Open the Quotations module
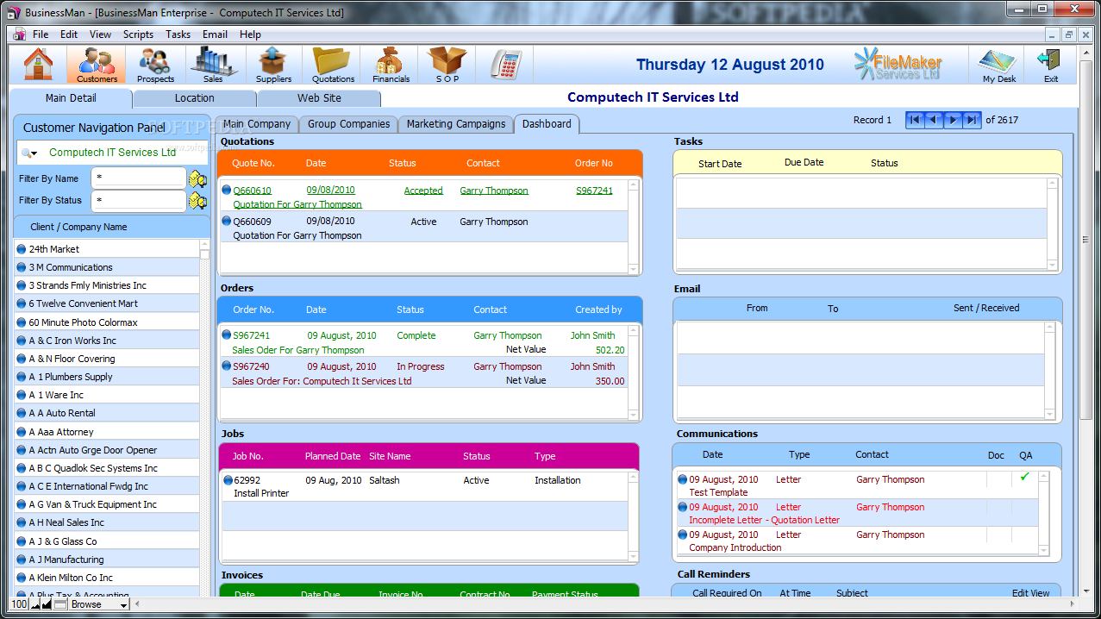 [333, 65]
